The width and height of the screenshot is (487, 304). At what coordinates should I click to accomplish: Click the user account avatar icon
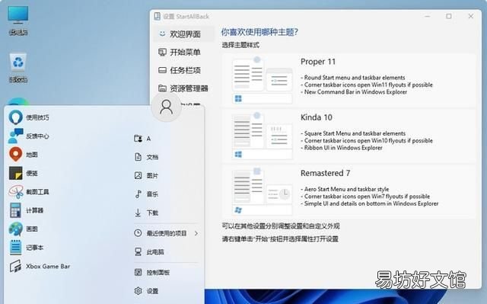pos(166,107)
